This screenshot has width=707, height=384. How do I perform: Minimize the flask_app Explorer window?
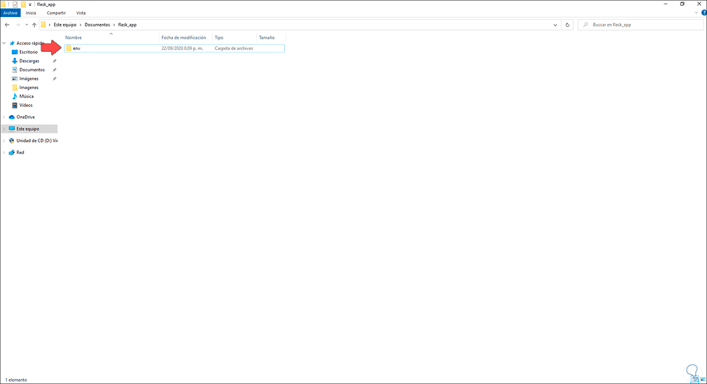(x=665, y=4)
